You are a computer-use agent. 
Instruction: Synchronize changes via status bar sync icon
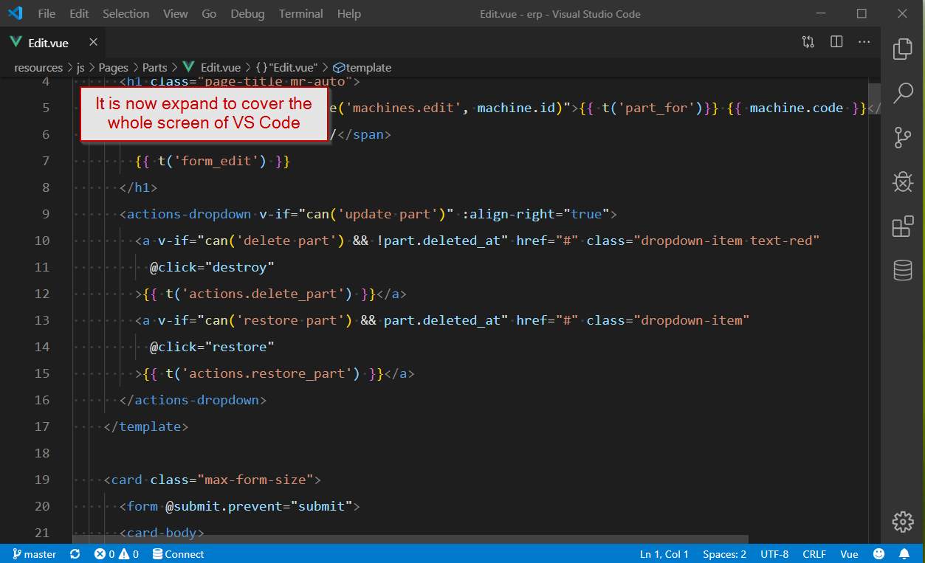pyautogui.click(x=75, y=554)
